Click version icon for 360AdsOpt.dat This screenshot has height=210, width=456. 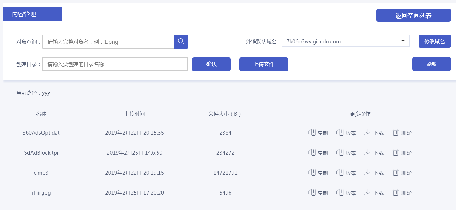pos(340,132)
